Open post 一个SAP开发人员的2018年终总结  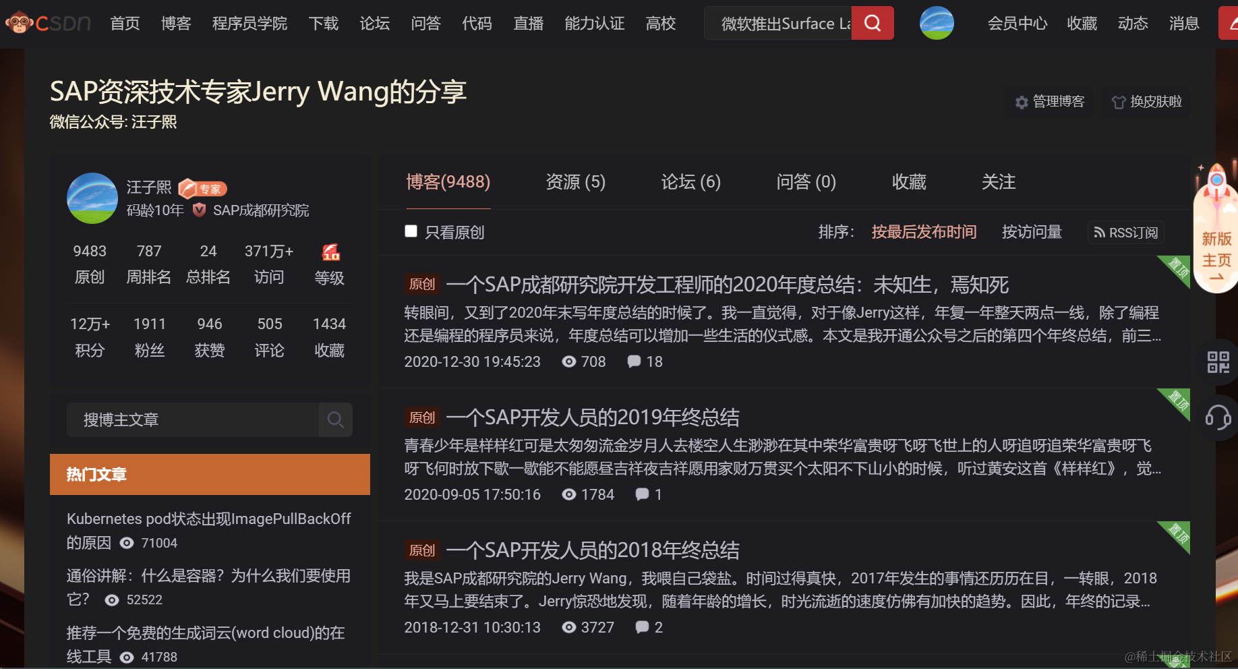[593, 550]
